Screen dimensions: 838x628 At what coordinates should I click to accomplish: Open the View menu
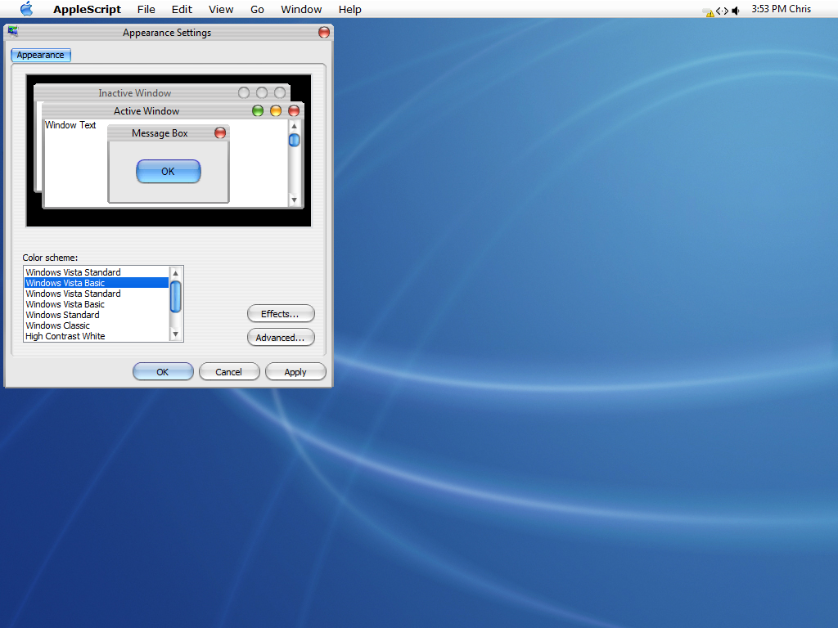(x=221, y=9)
